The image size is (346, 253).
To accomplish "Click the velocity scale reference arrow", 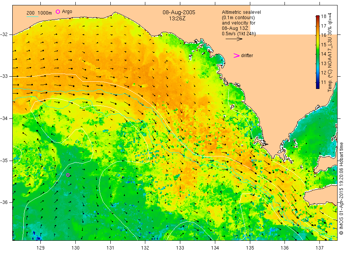I will [x=234, y=39].
